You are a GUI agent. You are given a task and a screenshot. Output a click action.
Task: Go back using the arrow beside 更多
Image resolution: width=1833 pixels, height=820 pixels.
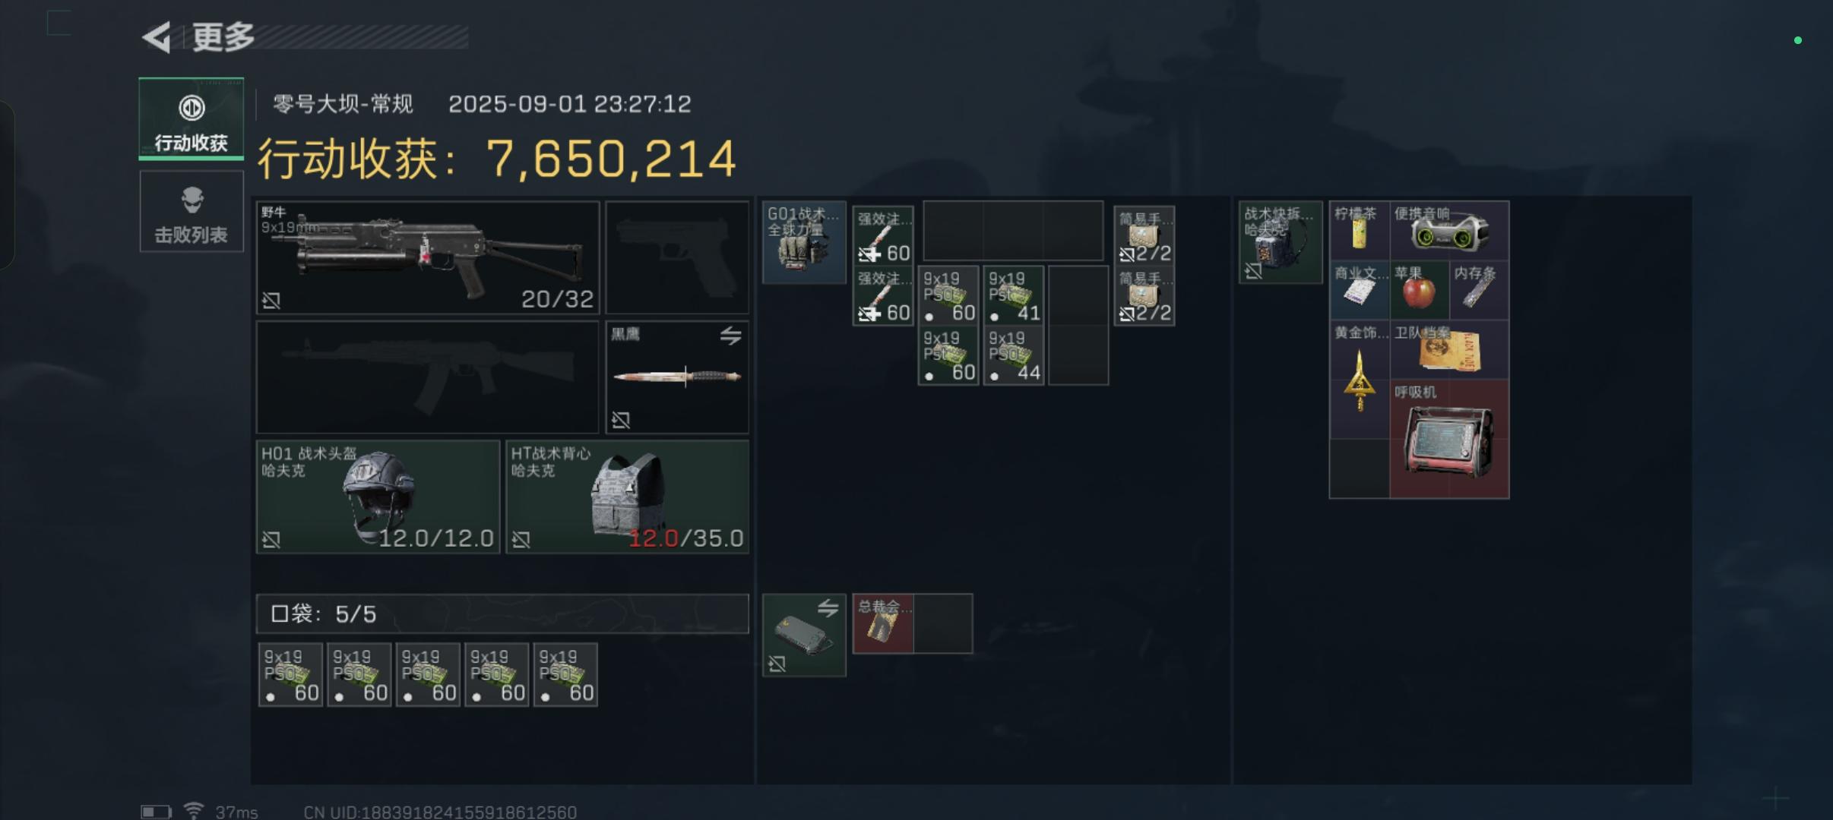[157, 37]
